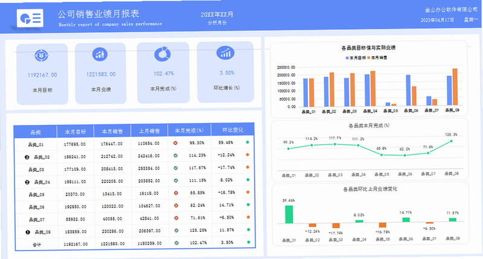The width and height of the screenshot is (483, 259).
Task: Click the orange status dot in 品类_07 row
Action: click(x=248, y=217)
